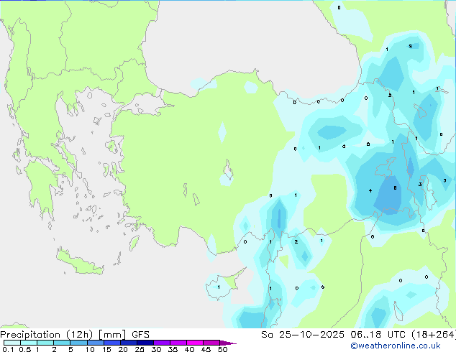Click the "0.1" legend scale label
This screenshot has height=352, width=456.
pos(8,349)
